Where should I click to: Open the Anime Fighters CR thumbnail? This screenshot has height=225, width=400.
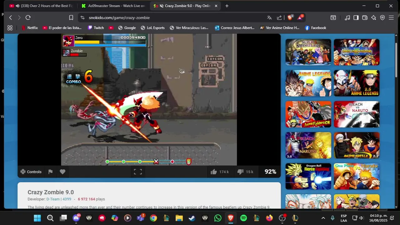308,114
